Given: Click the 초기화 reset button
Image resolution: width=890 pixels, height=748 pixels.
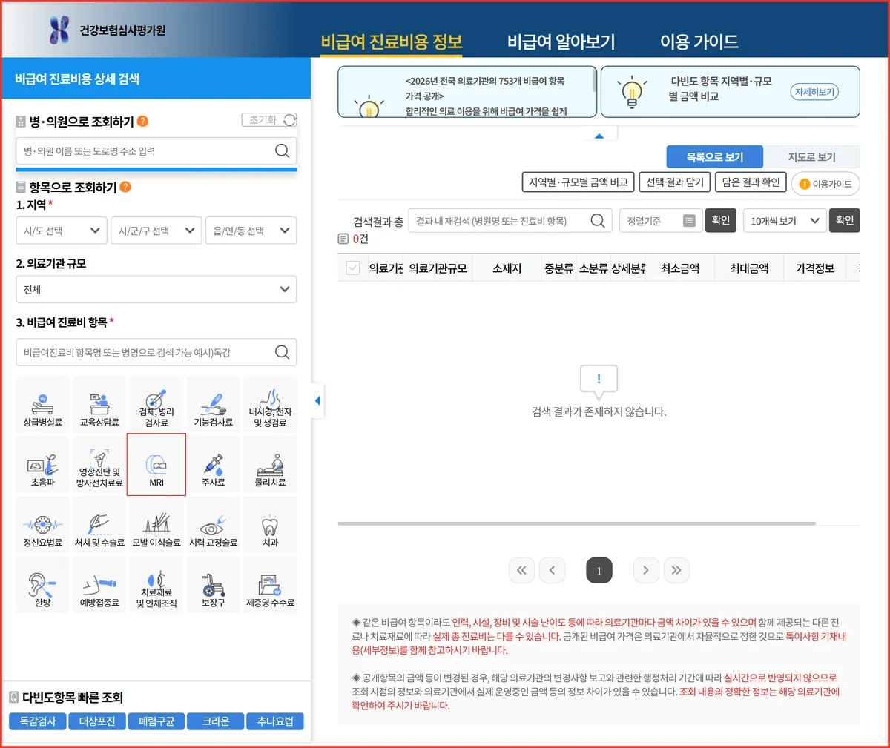Looking at the screenshot, I should (269, 120).
